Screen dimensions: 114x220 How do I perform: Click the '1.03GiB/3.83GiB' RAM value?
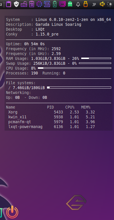48,58
